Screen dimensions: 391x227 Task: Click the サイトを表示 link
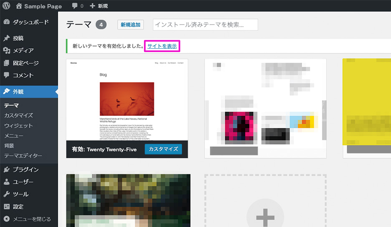click(x=162, y=46)
